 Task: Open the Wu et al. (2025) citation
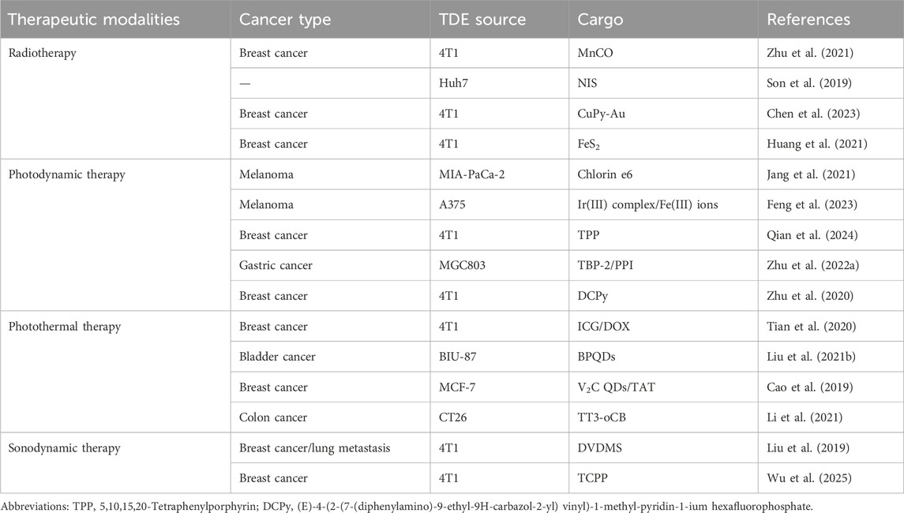click(809, 477)
